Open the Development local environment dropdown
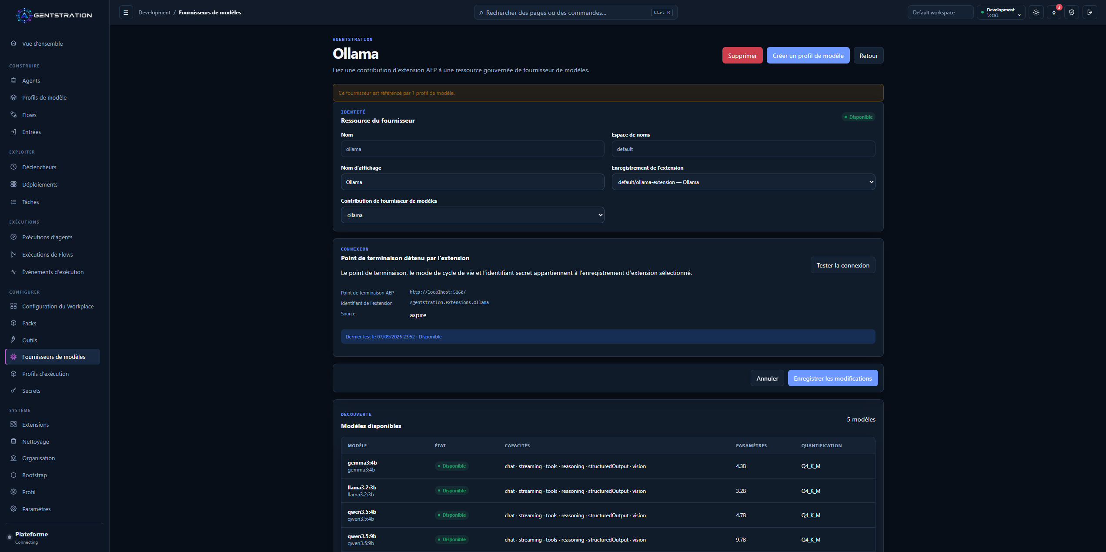Viewport: 1106px width, 552px height. pyautogui.click(x=1001, y=13)
